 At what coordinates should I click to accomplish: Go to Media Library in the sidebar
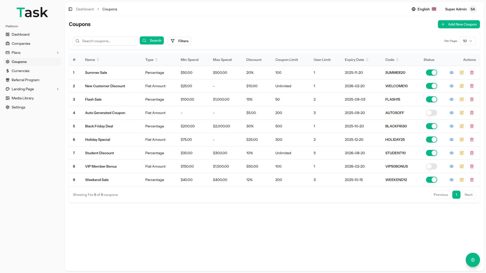click(23, 98)
